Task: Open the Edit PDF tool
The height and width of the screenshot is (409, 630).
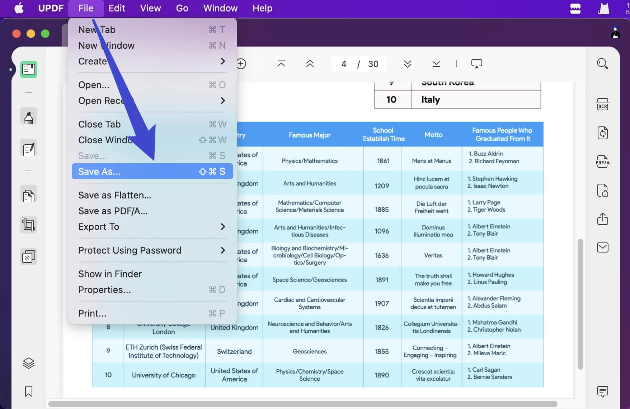Action: coord(29,148)
